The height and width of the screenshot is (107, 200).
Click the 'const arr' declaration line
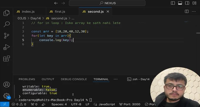tap(60, 31)
